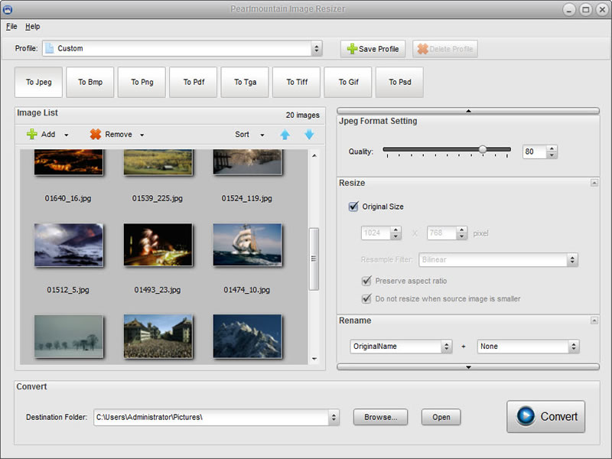Click the document icon beside Custom profile
The width and height of the screenshot is (612, 459).
coord(49,48)
